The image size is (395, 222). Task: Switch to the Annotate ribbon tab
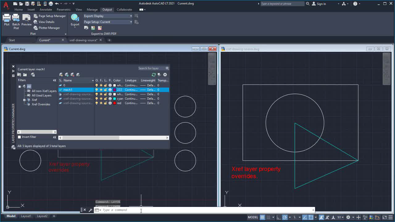click(x=46, y=10)
